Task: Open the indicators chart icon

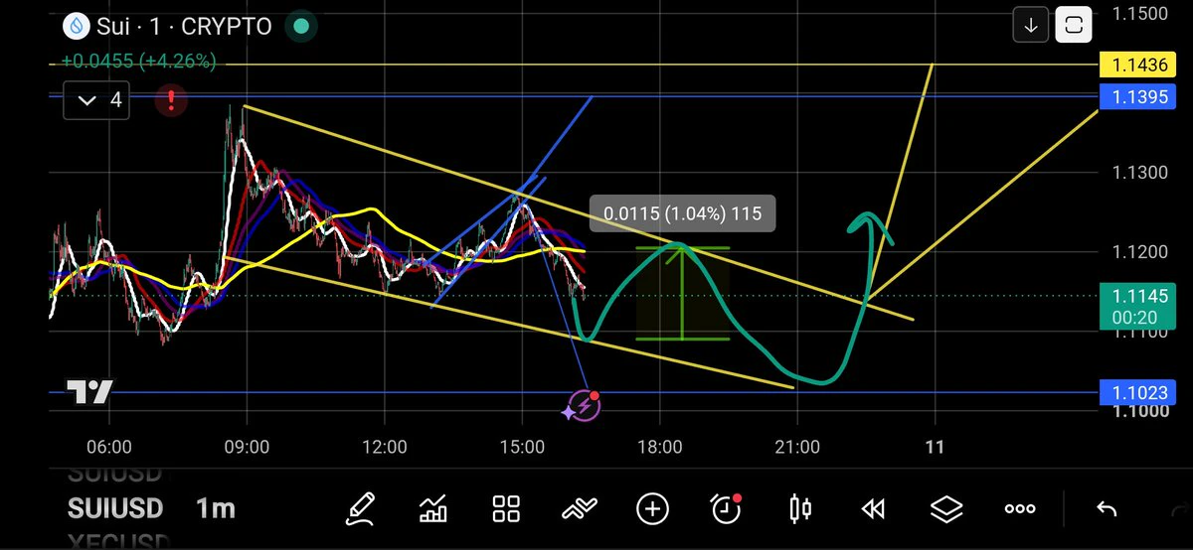Action: click(433, 509)
